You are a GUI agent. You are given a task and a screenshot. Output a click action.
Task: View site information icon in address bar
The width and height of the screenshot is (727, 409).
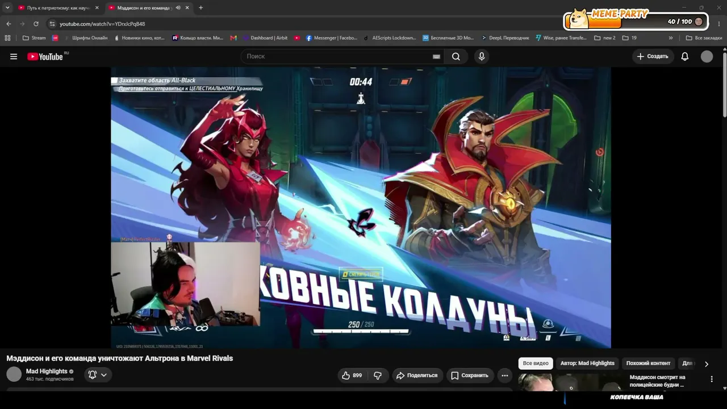tap(52, 24)
